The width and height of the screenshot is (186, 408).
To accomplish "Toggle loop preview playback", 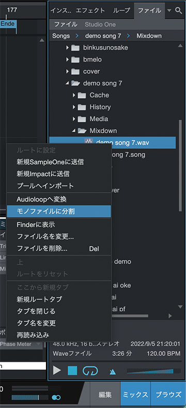I will [90, 370].
